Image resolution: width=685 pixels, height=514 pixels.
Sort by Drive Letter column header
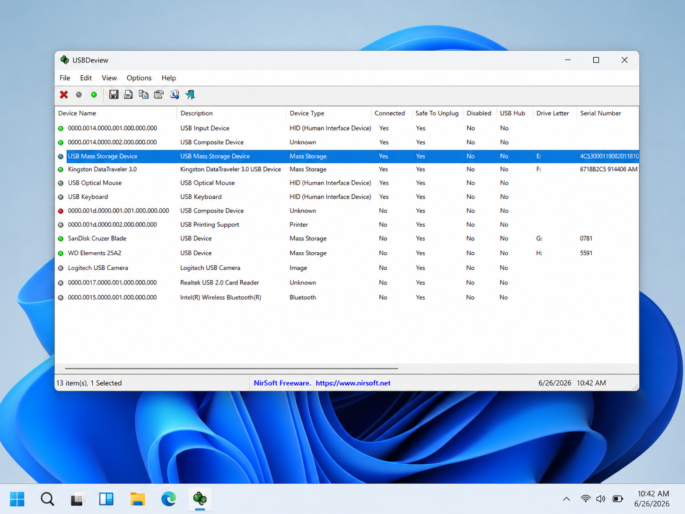pyautogui.click(x=554, y=113)
